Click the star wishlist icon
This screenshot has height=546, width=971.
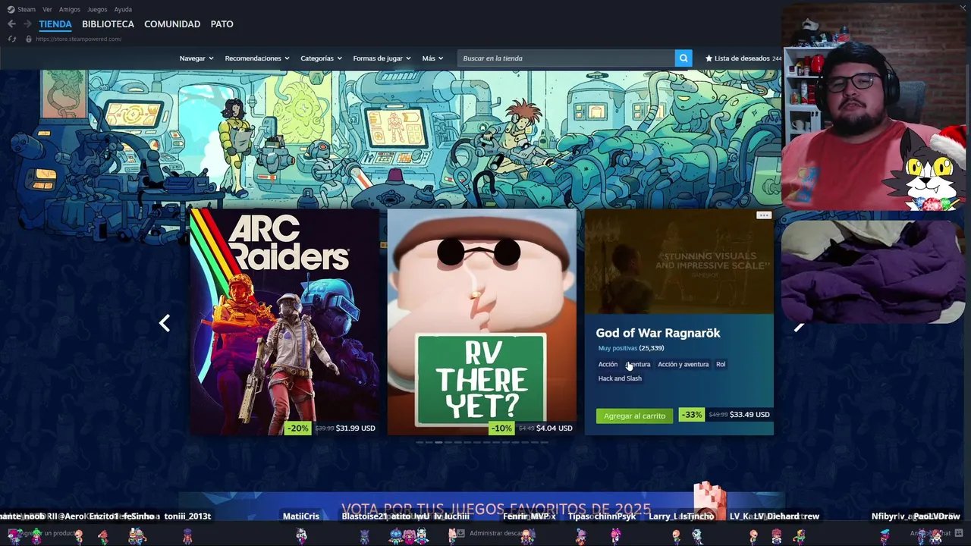[709, 58]
